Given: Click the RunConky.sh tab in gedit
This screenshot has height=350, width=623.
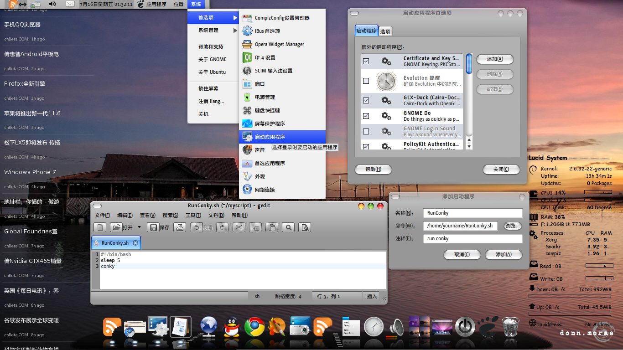Looking at the screenshot, I should coord(116,243).
